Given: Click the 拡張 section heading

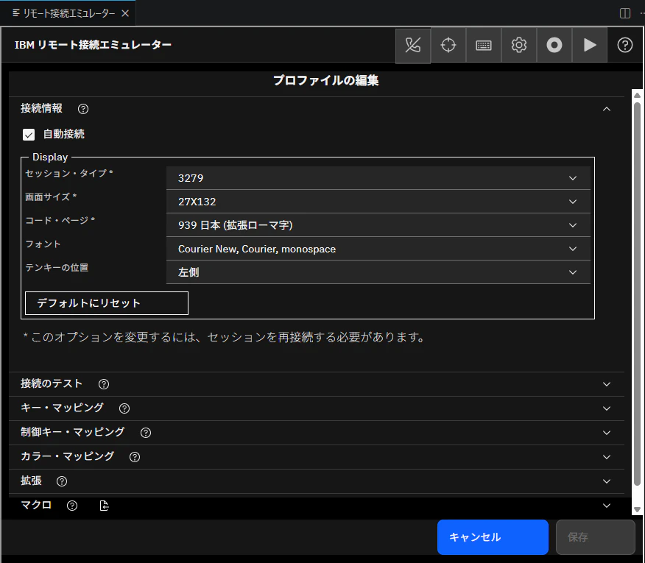Looking at the screenshot, I should click(31, 481).
